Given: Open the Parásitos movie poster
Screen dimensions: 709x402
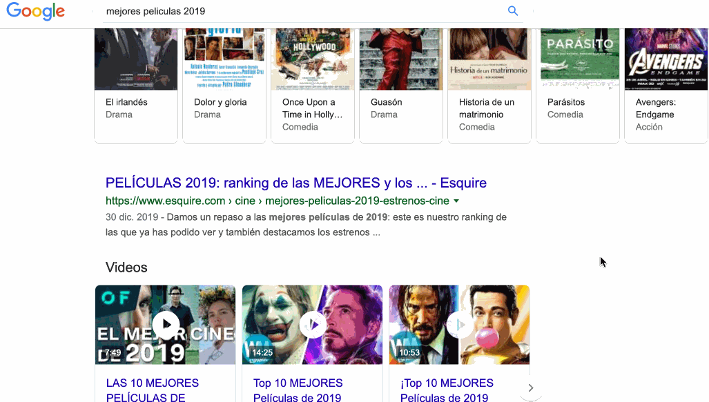Looking at the screenshot, I should pyautogui.click(x=577, y=59).
